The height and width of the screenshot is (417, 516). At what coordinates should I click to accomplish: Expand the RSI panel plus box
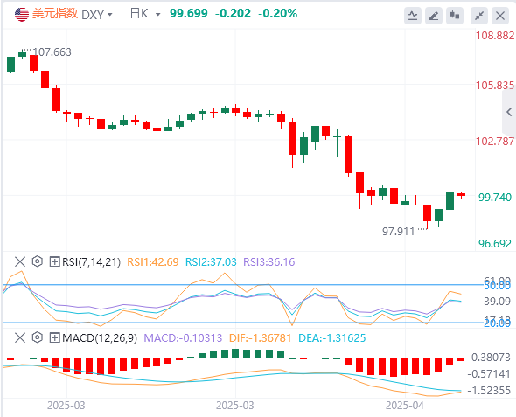click(x=54, y=261)
